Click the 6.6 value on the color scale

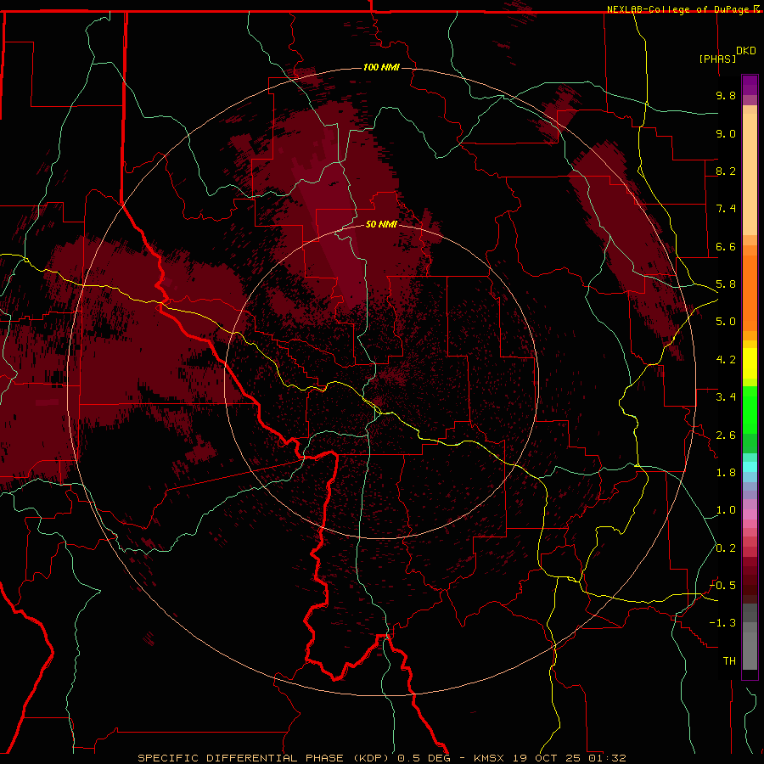click(726, 246)
